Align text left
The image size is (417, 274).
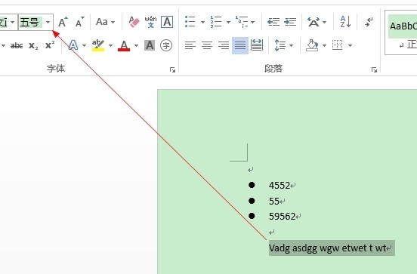pos(190,45)
